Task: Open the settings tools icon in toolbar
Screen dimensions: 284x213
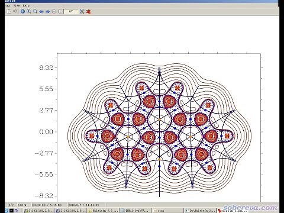Action: 82,11
